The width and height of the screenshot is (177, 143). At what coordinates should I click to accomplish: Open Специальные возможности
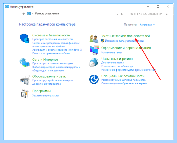(x=123, y=76)
